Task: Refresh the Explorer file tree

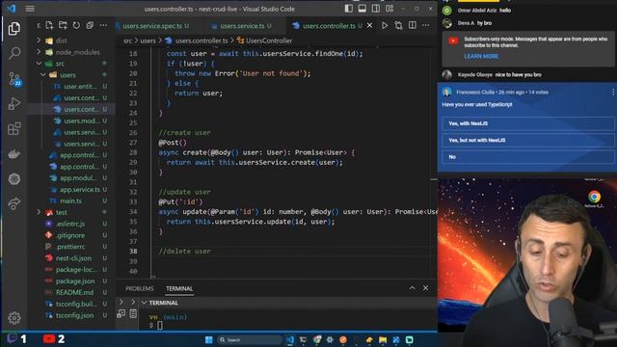Action: click(76, 25)
